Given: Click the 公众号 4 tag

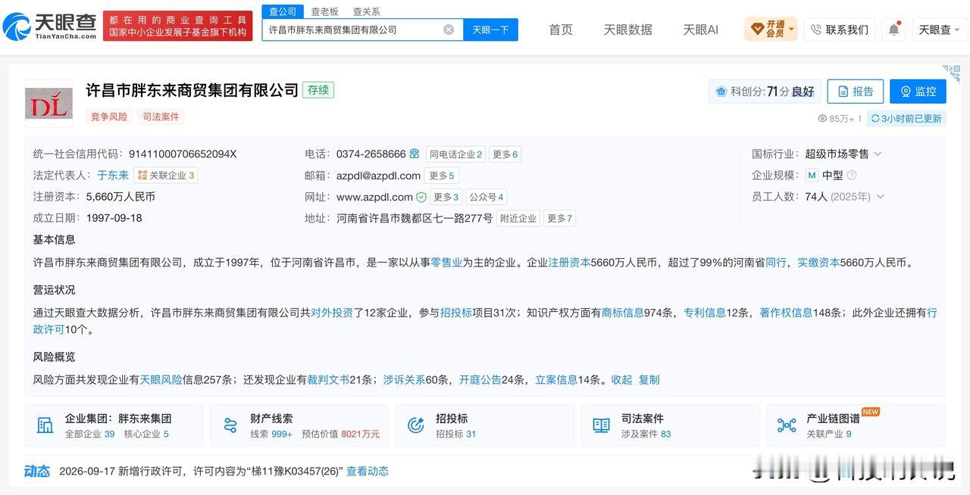Looking at the screenshot, I should pyautogui.click(x=486, y=197).
